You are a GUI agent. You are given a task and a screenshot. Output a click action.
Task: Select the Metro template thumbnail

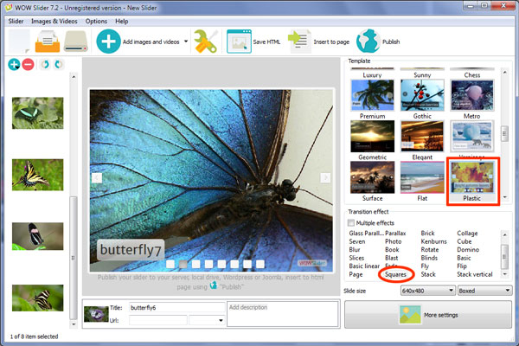pos(471,95)
